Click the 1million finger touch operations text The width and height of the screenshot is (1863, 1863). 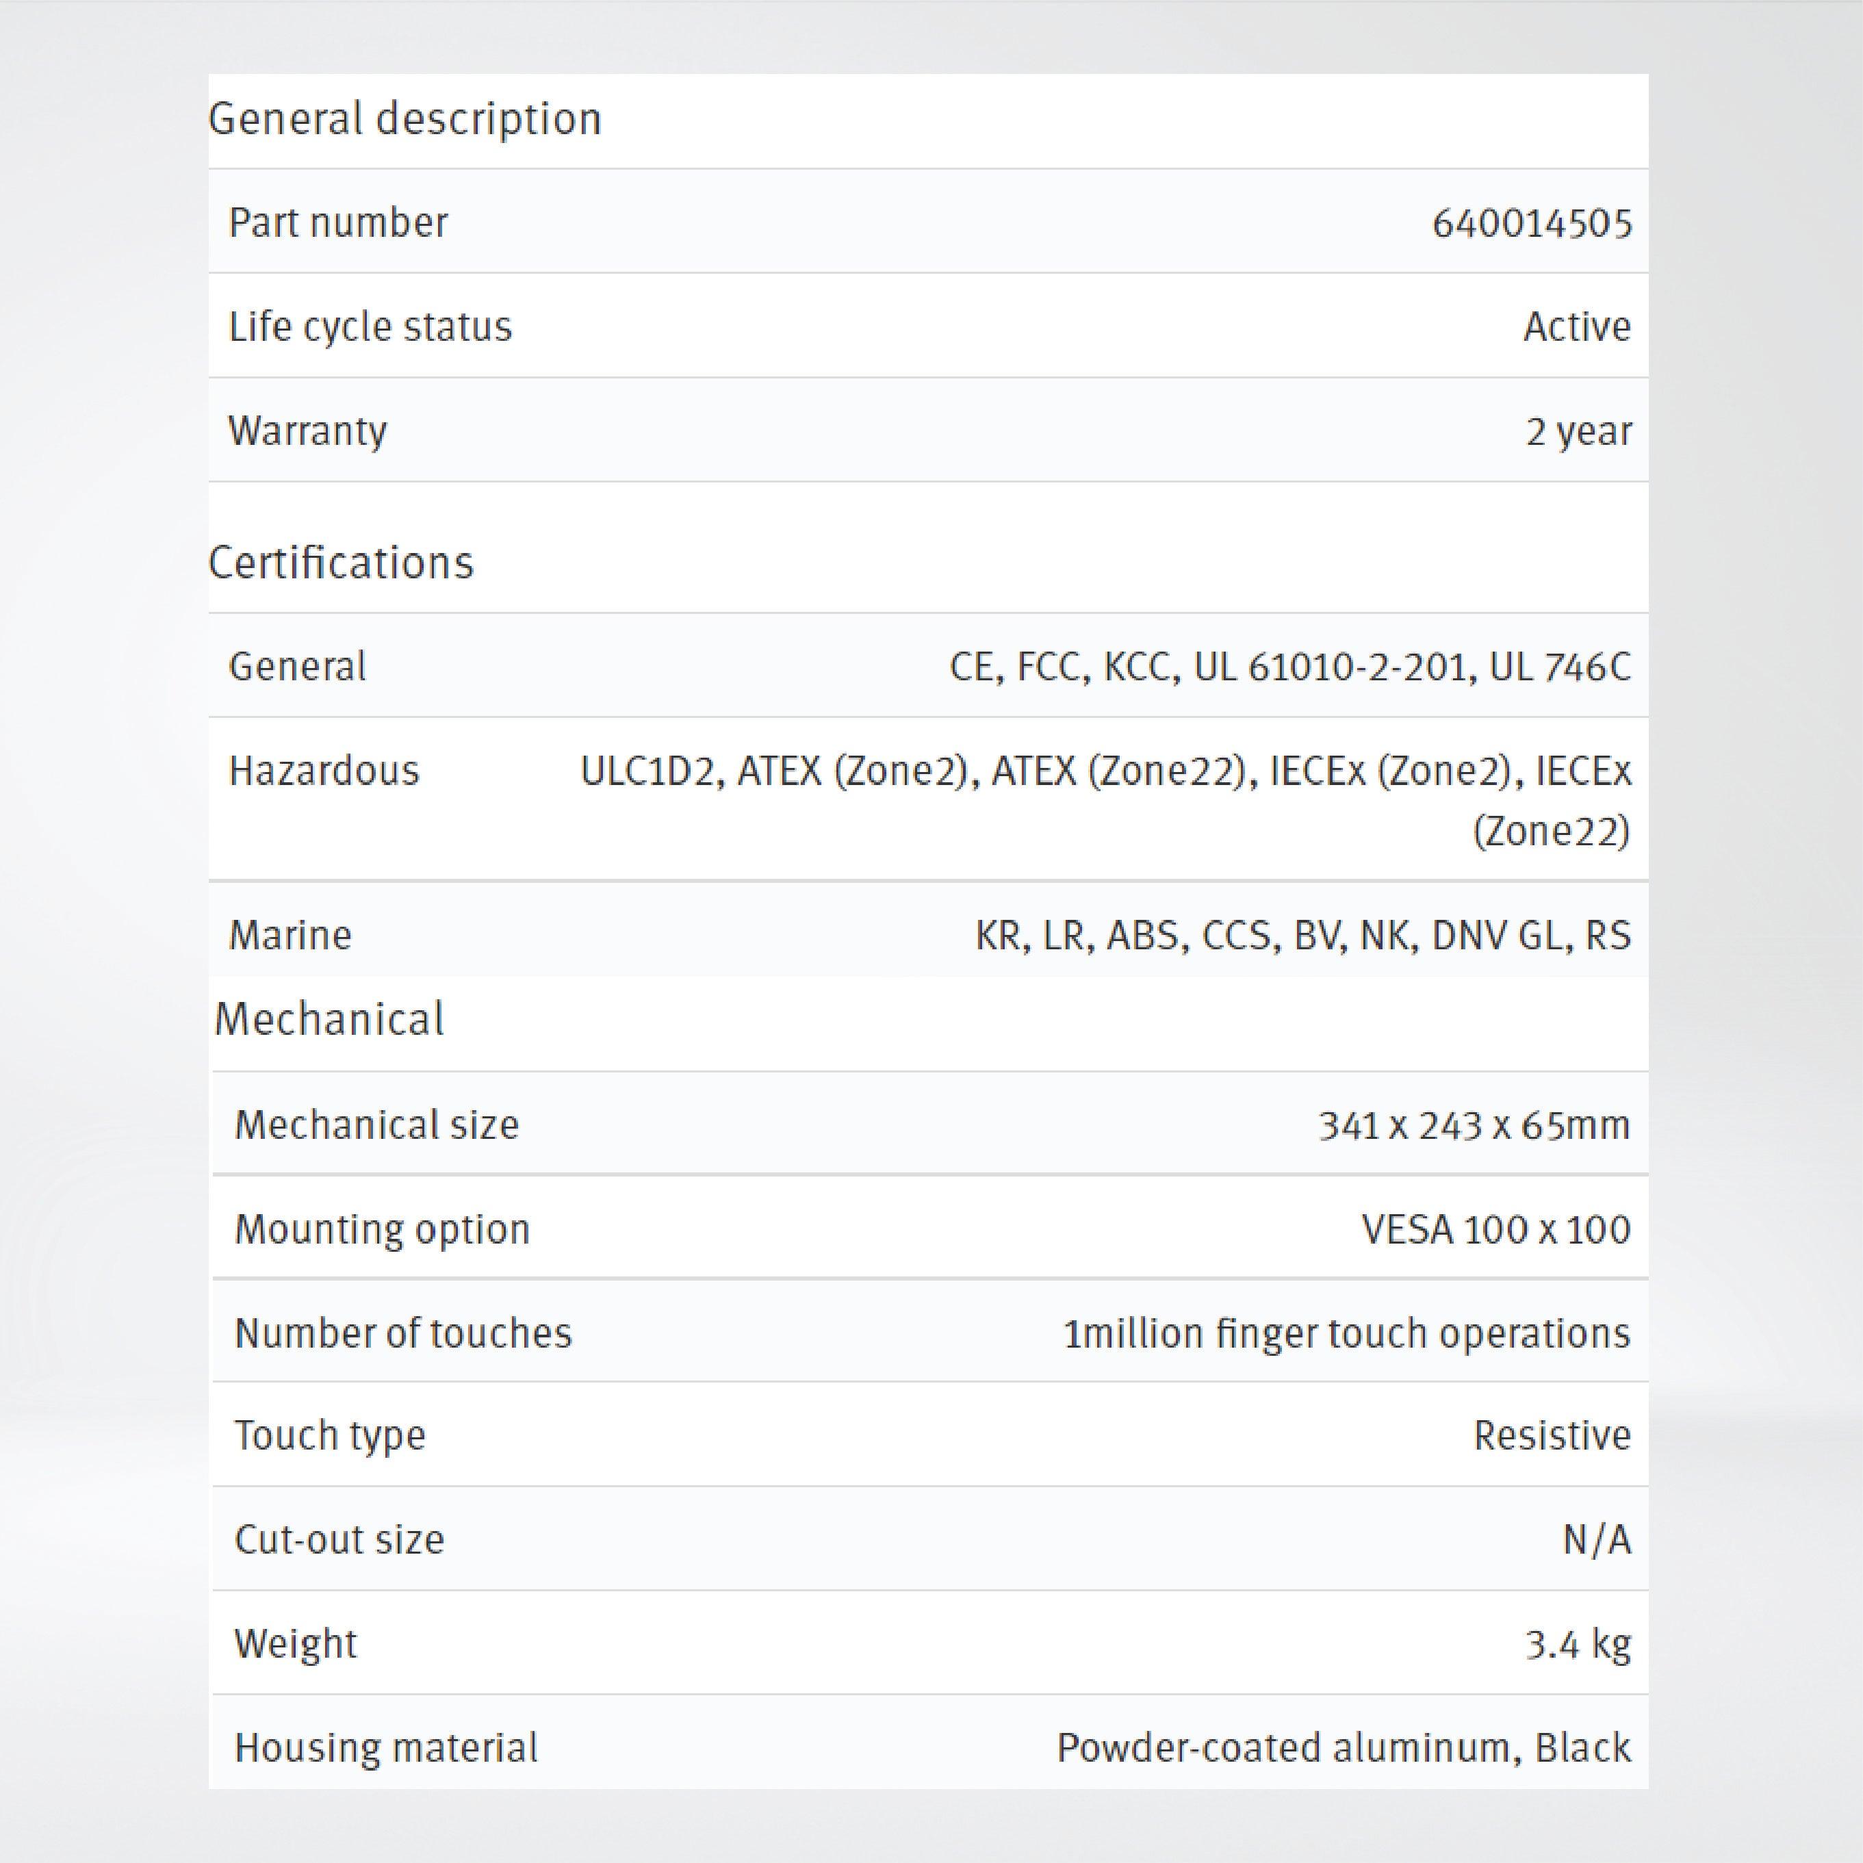pos(1346,1334)
